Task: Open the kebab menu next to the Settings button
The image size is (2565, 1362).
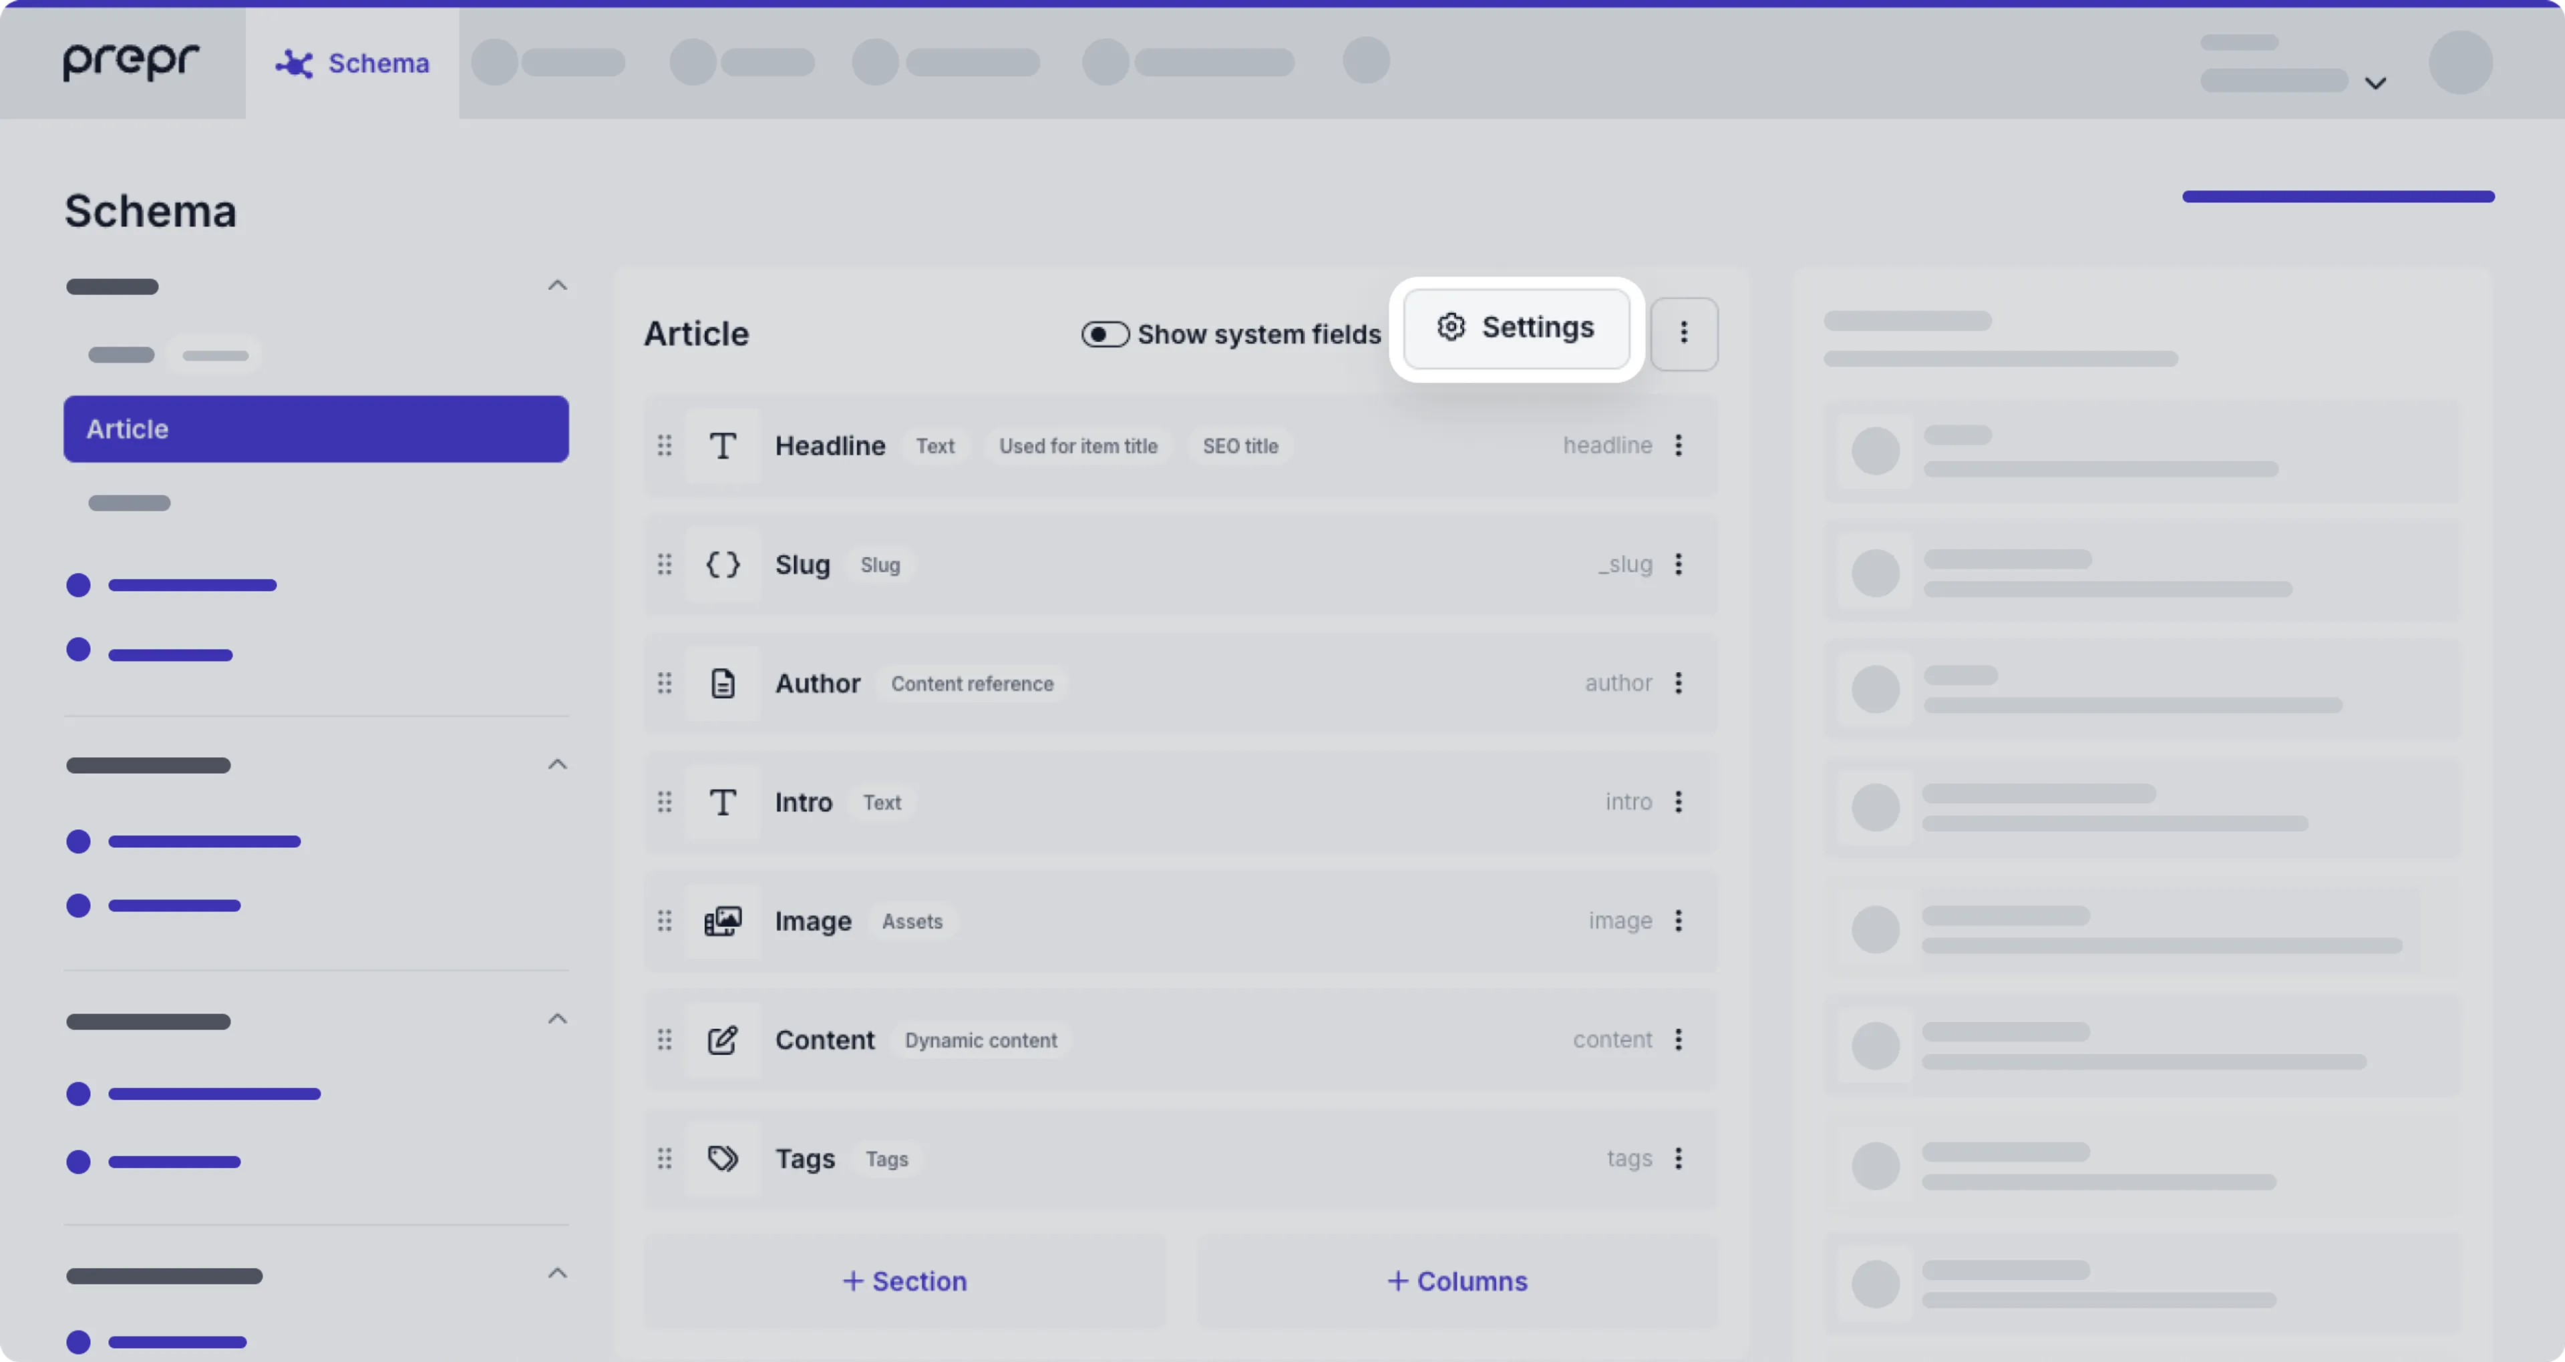Action: coord(1684,334)
